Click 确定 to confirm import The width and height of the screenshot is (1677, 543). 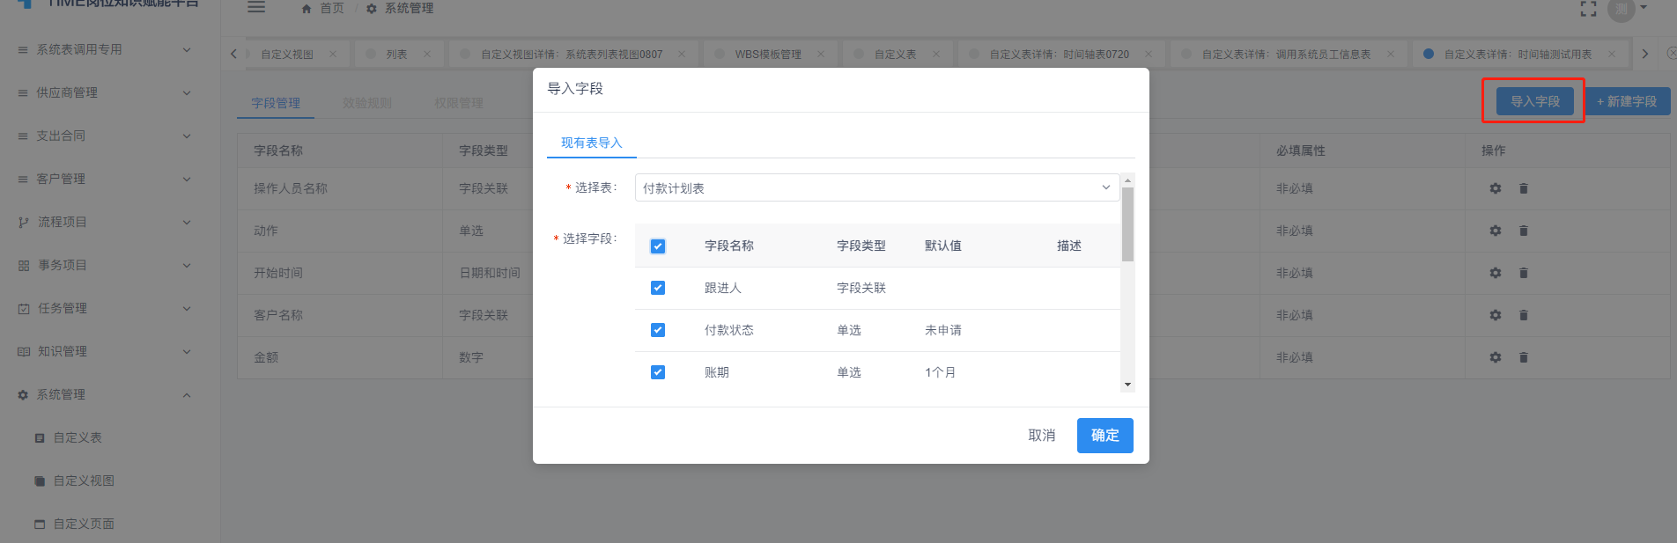coord(1105,436)
